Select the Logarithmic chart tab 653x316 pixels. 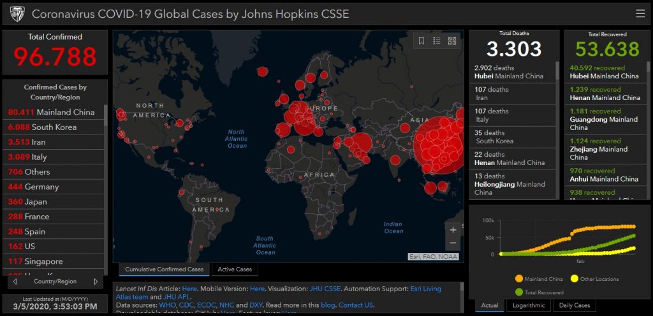click(x=528, y=306)
